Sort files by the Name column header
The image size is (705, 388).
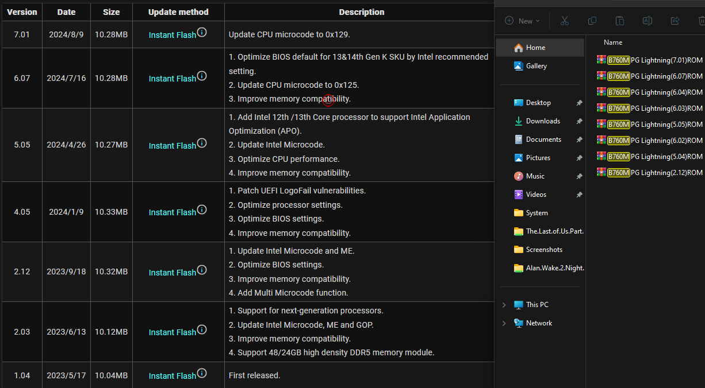point(613,42)
